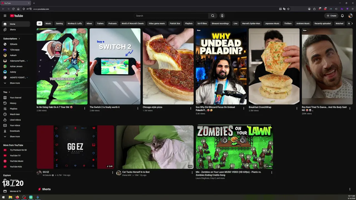Select the Podcasts filter chip
The width and height of the screenshot is (356, 200).
coord(112,24)
